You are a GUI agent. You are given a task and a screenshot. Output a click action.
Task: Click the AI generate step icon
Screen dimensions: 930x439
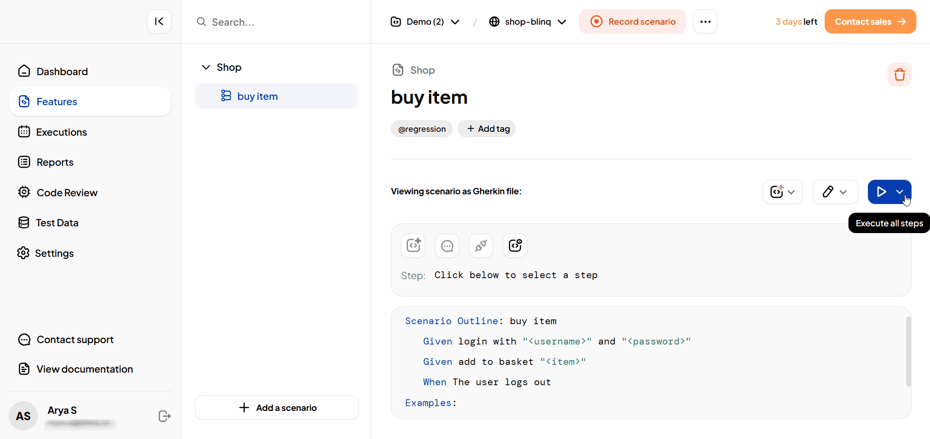click(413, 246)
